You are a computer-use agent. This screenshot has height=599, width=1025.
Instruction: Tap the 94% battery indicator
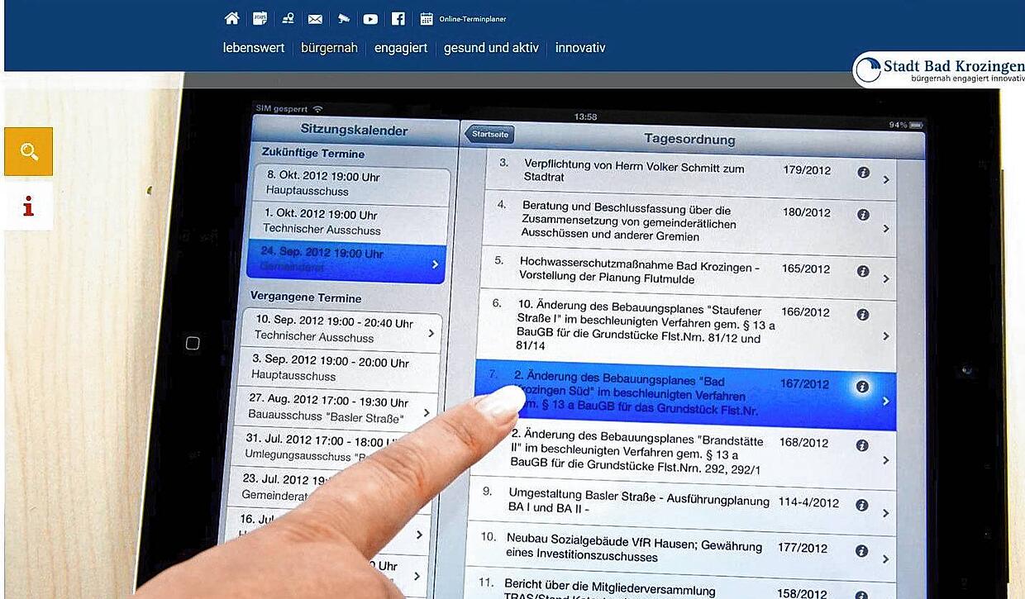906,125
